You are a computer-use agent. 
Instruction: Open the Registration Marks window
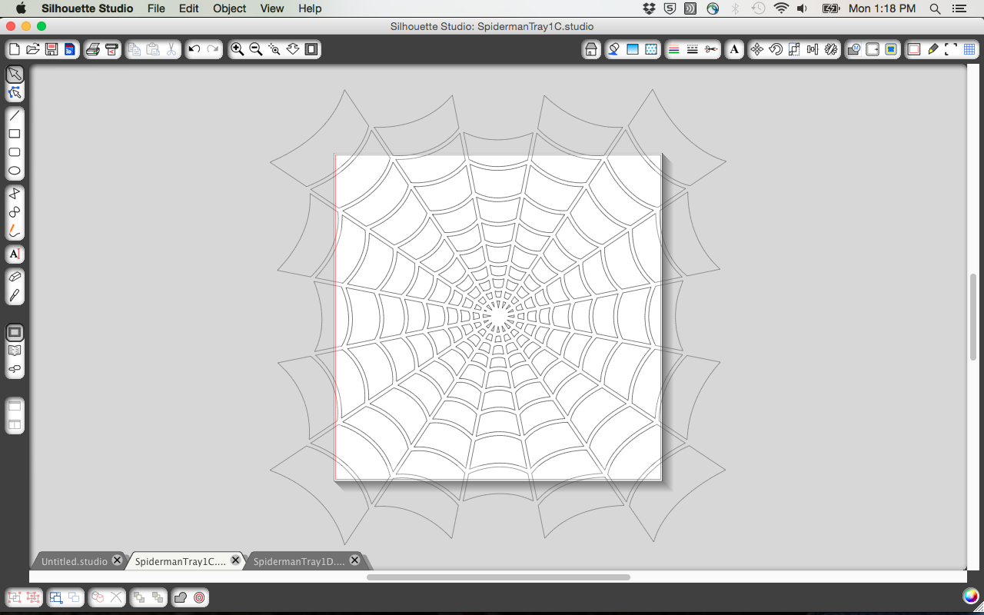tap(951, 49)
